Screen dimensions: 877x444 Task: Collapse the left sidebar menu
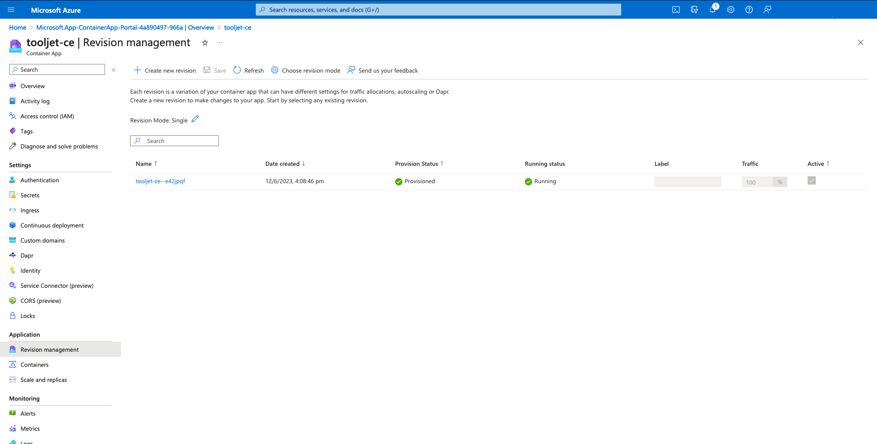114,70
